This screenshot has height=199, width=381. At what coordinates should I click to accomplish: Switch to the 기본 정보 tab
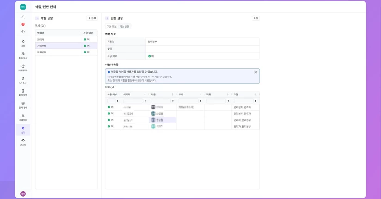coord(112,26)
